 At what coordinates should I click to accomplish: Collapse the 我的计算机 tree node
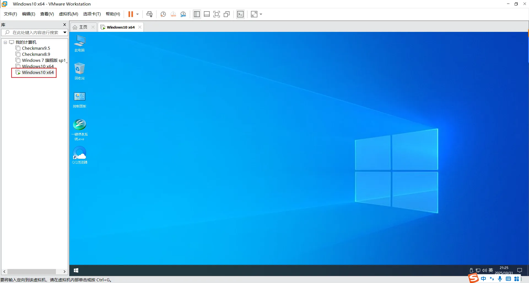[x=5, y=42]
